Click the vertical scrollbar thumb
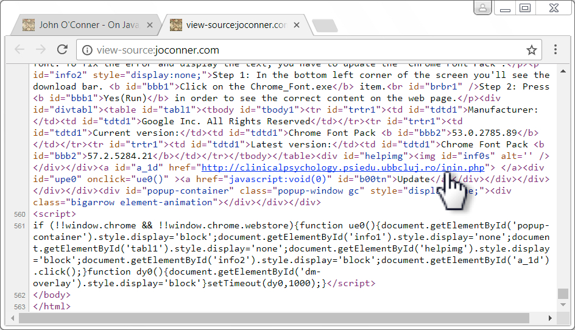The width and height of the screenshot is (575, 330). coord(563,293)
